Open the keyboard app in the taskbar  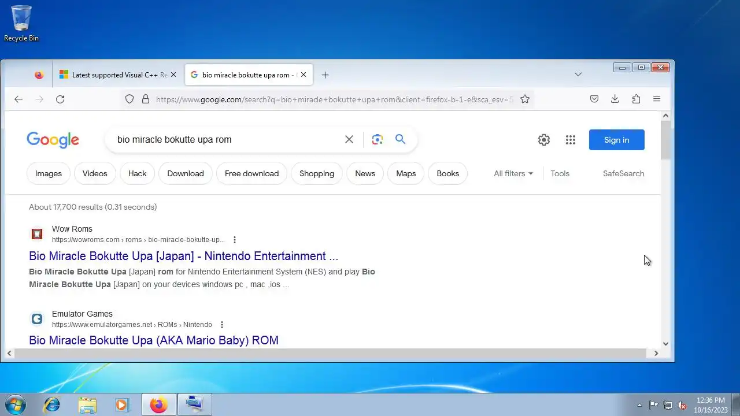[195, 404]
